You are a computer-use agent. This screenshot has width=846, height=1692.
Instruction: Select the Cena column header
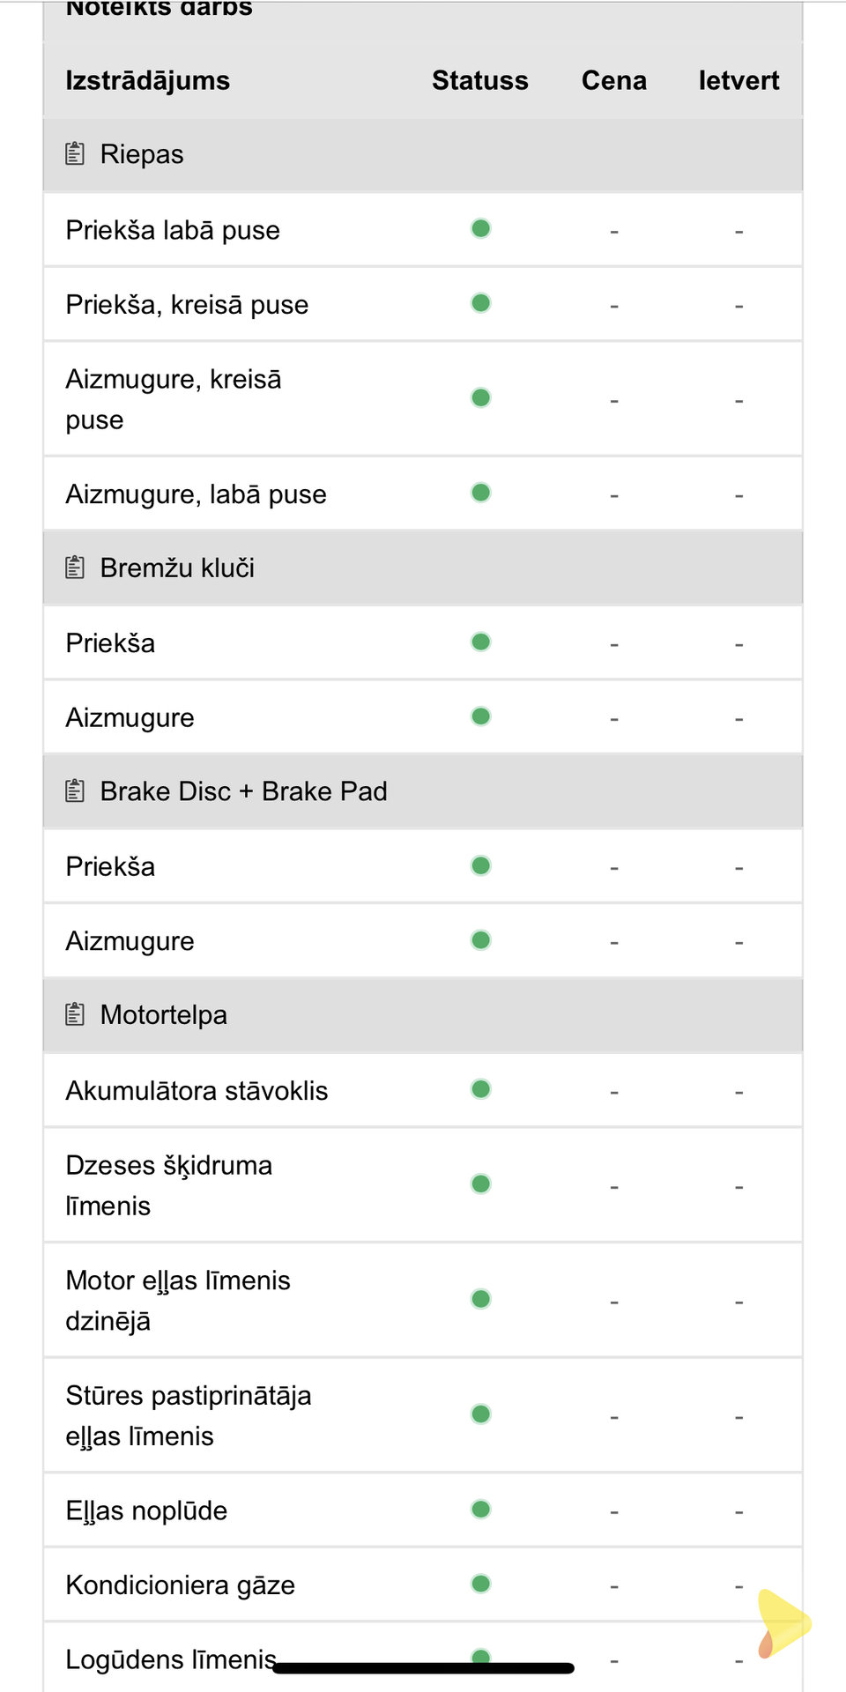pyautogui.click(x=614, y=80)
